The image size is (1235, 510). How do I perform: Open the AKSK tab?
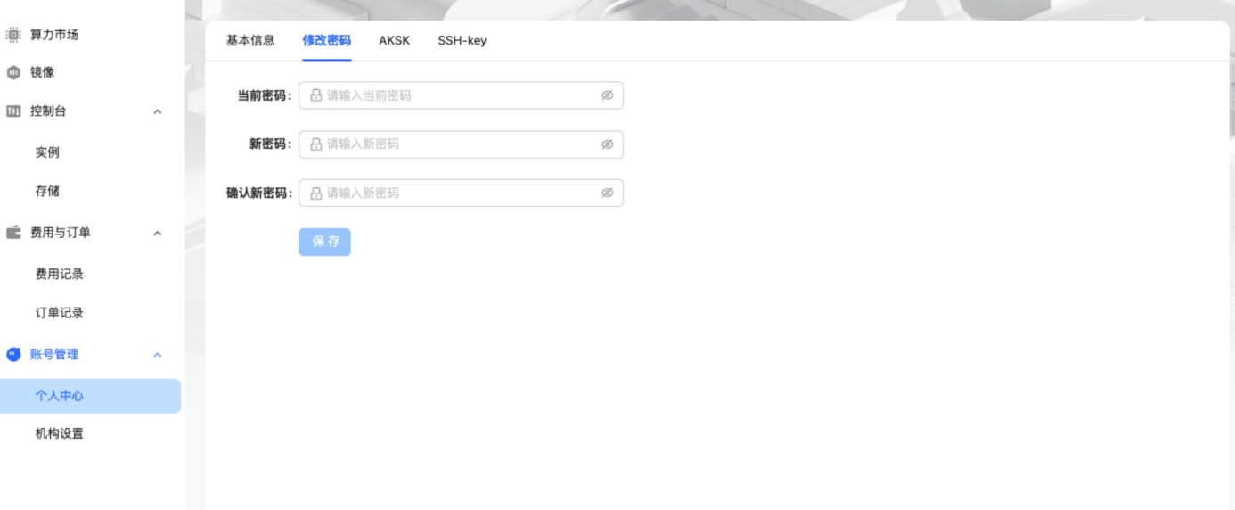tap(394, 40)
